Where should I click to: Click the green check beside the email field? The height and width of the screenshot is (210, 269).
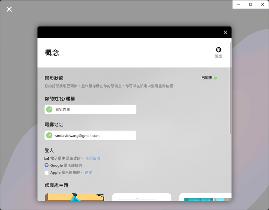pyautogui.click(x=49, y=135)
